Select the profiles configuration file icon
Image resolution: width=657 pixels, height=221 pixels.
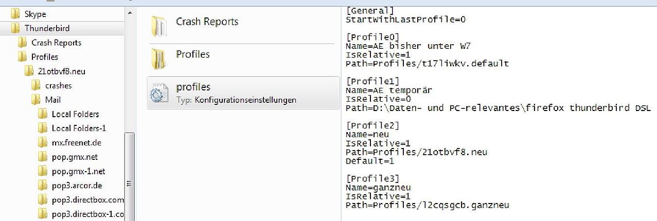click(x=159, y=91)
